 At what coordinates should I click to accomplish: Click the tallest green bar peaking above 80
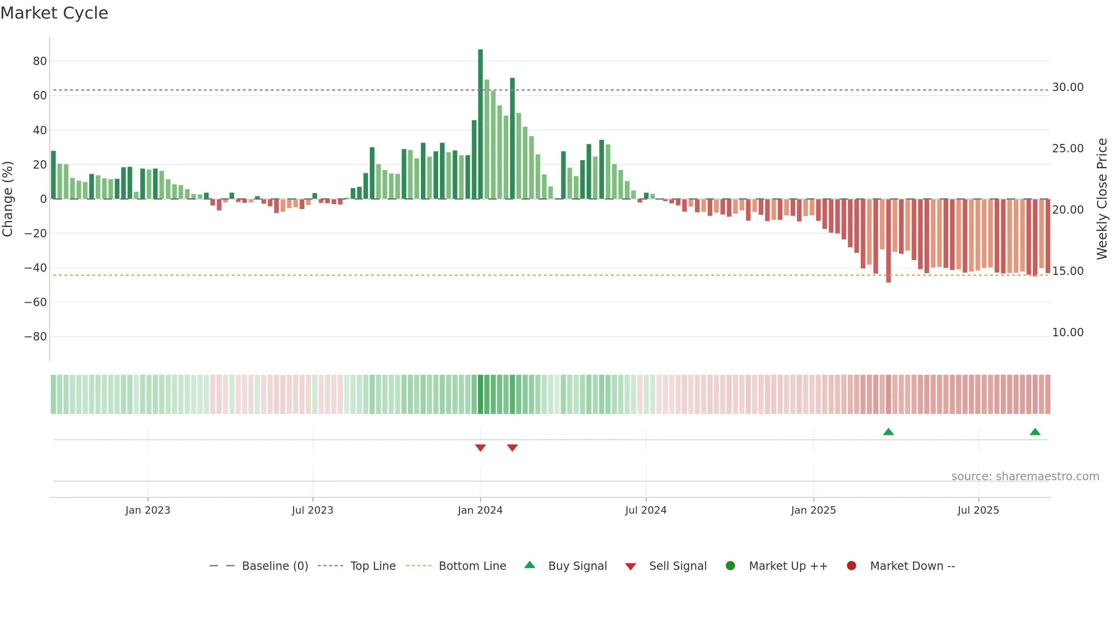(x=480, y=124)
